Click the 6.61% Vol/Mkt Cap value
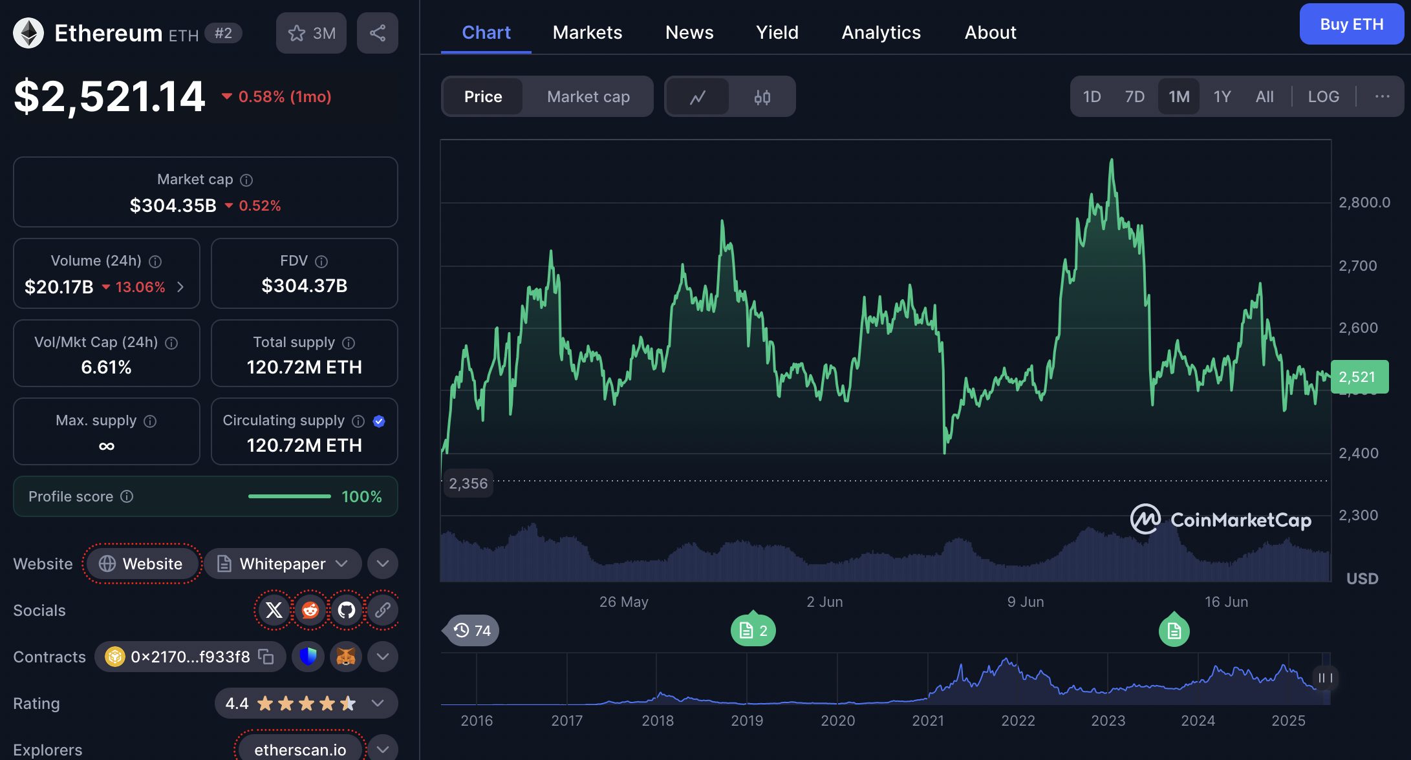Screen dimensions: 1411x760 (106, 367)
